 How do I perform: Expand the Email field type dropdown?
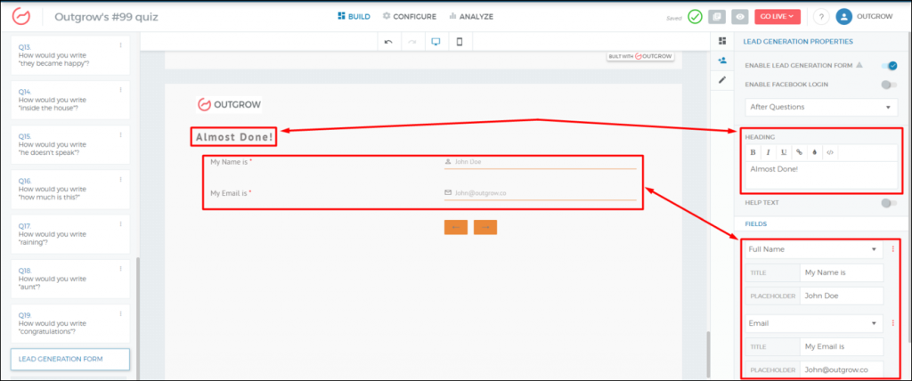pyautogui.click(x=811, y=324)
